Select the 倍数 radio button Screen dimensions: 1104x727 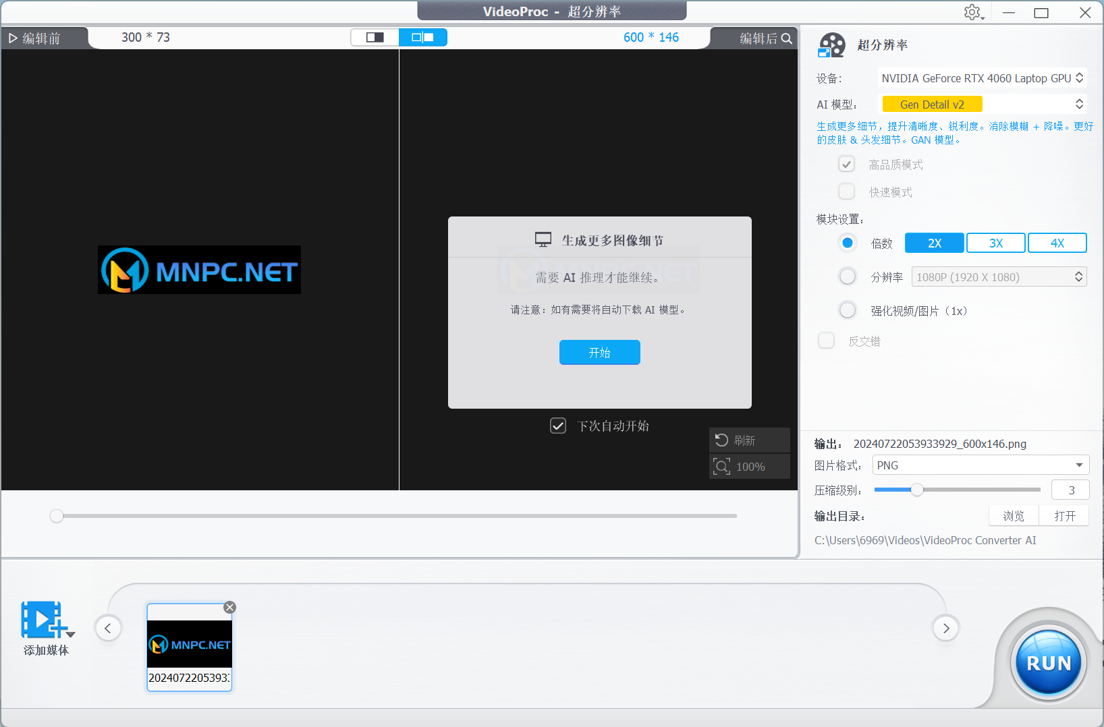(848, 243)
